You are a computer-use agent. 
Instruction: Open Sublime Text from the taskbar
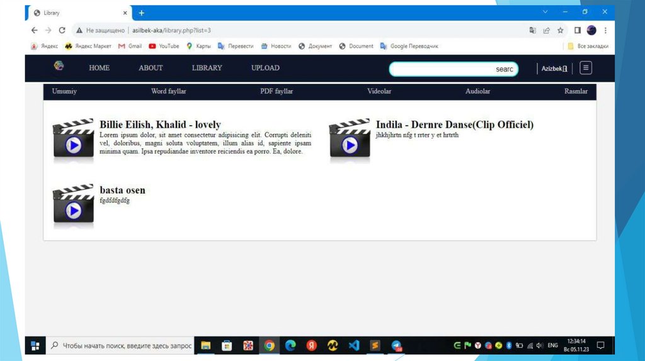tap(375, 346)
